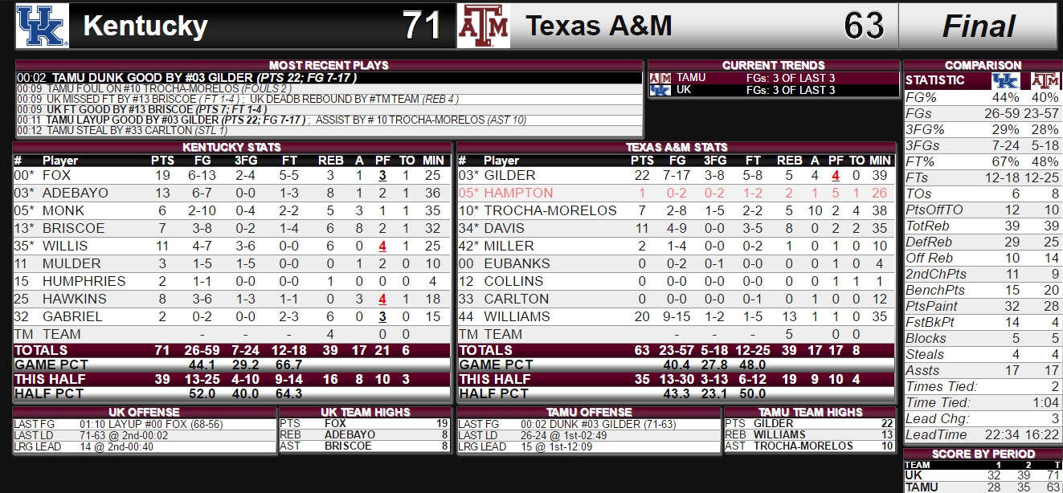Click the LeadTime row in Comparison
1063x493 pixels.
[983, 434]
